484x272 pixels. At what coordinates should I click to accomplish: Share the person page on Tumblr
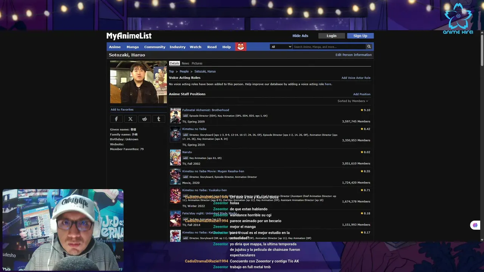point(159,119)
